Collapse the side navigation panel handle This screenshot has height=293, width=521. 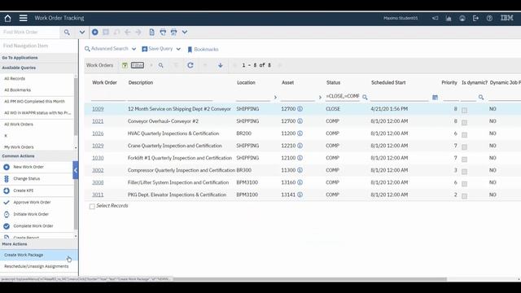click(76, 170)
